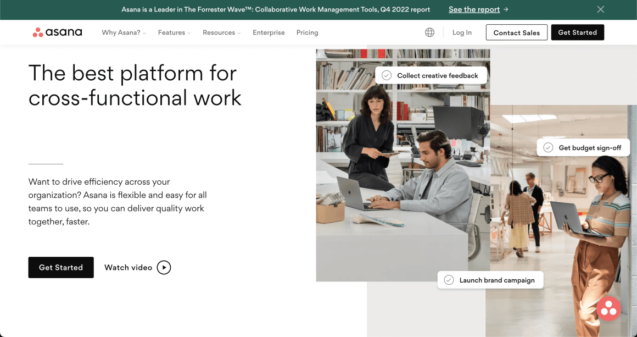Expand the Features dropdown
637x337 pixels.
(174, 32)
